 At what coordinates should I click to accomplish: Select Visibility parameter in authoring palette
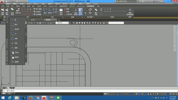(15, 52)
